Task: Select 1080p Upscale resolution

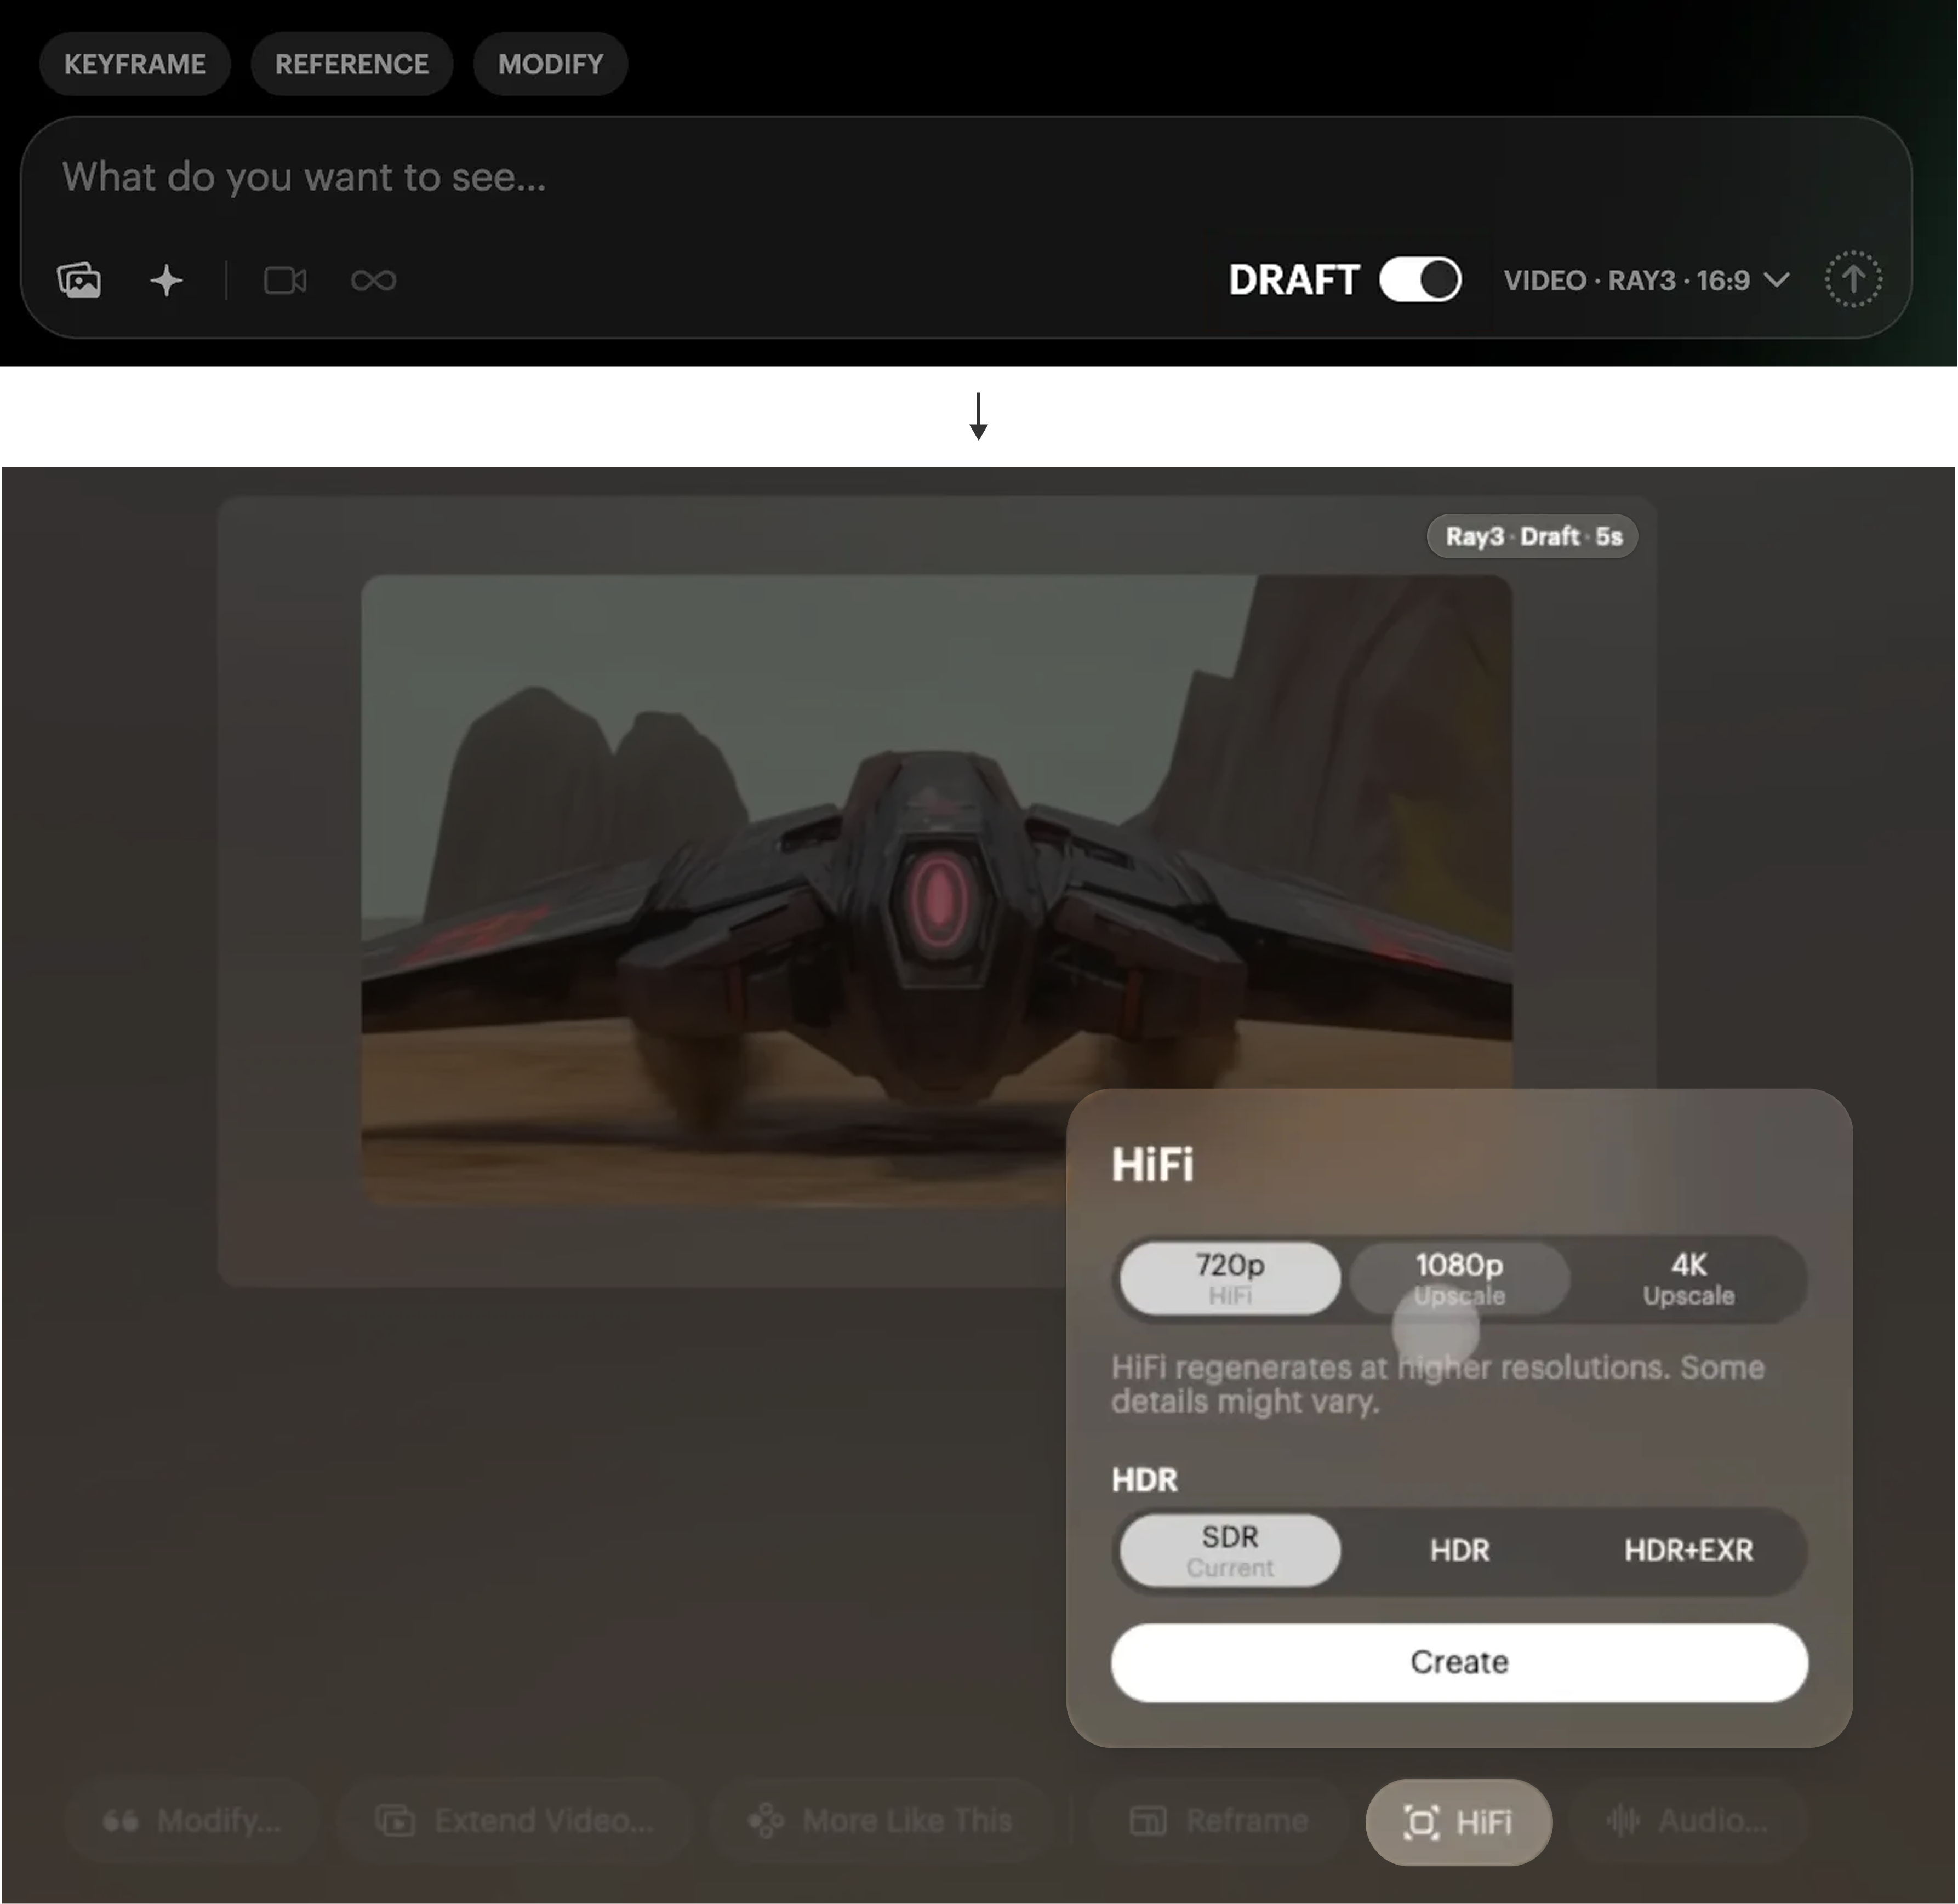Action: click(x=1458, y=1278)
